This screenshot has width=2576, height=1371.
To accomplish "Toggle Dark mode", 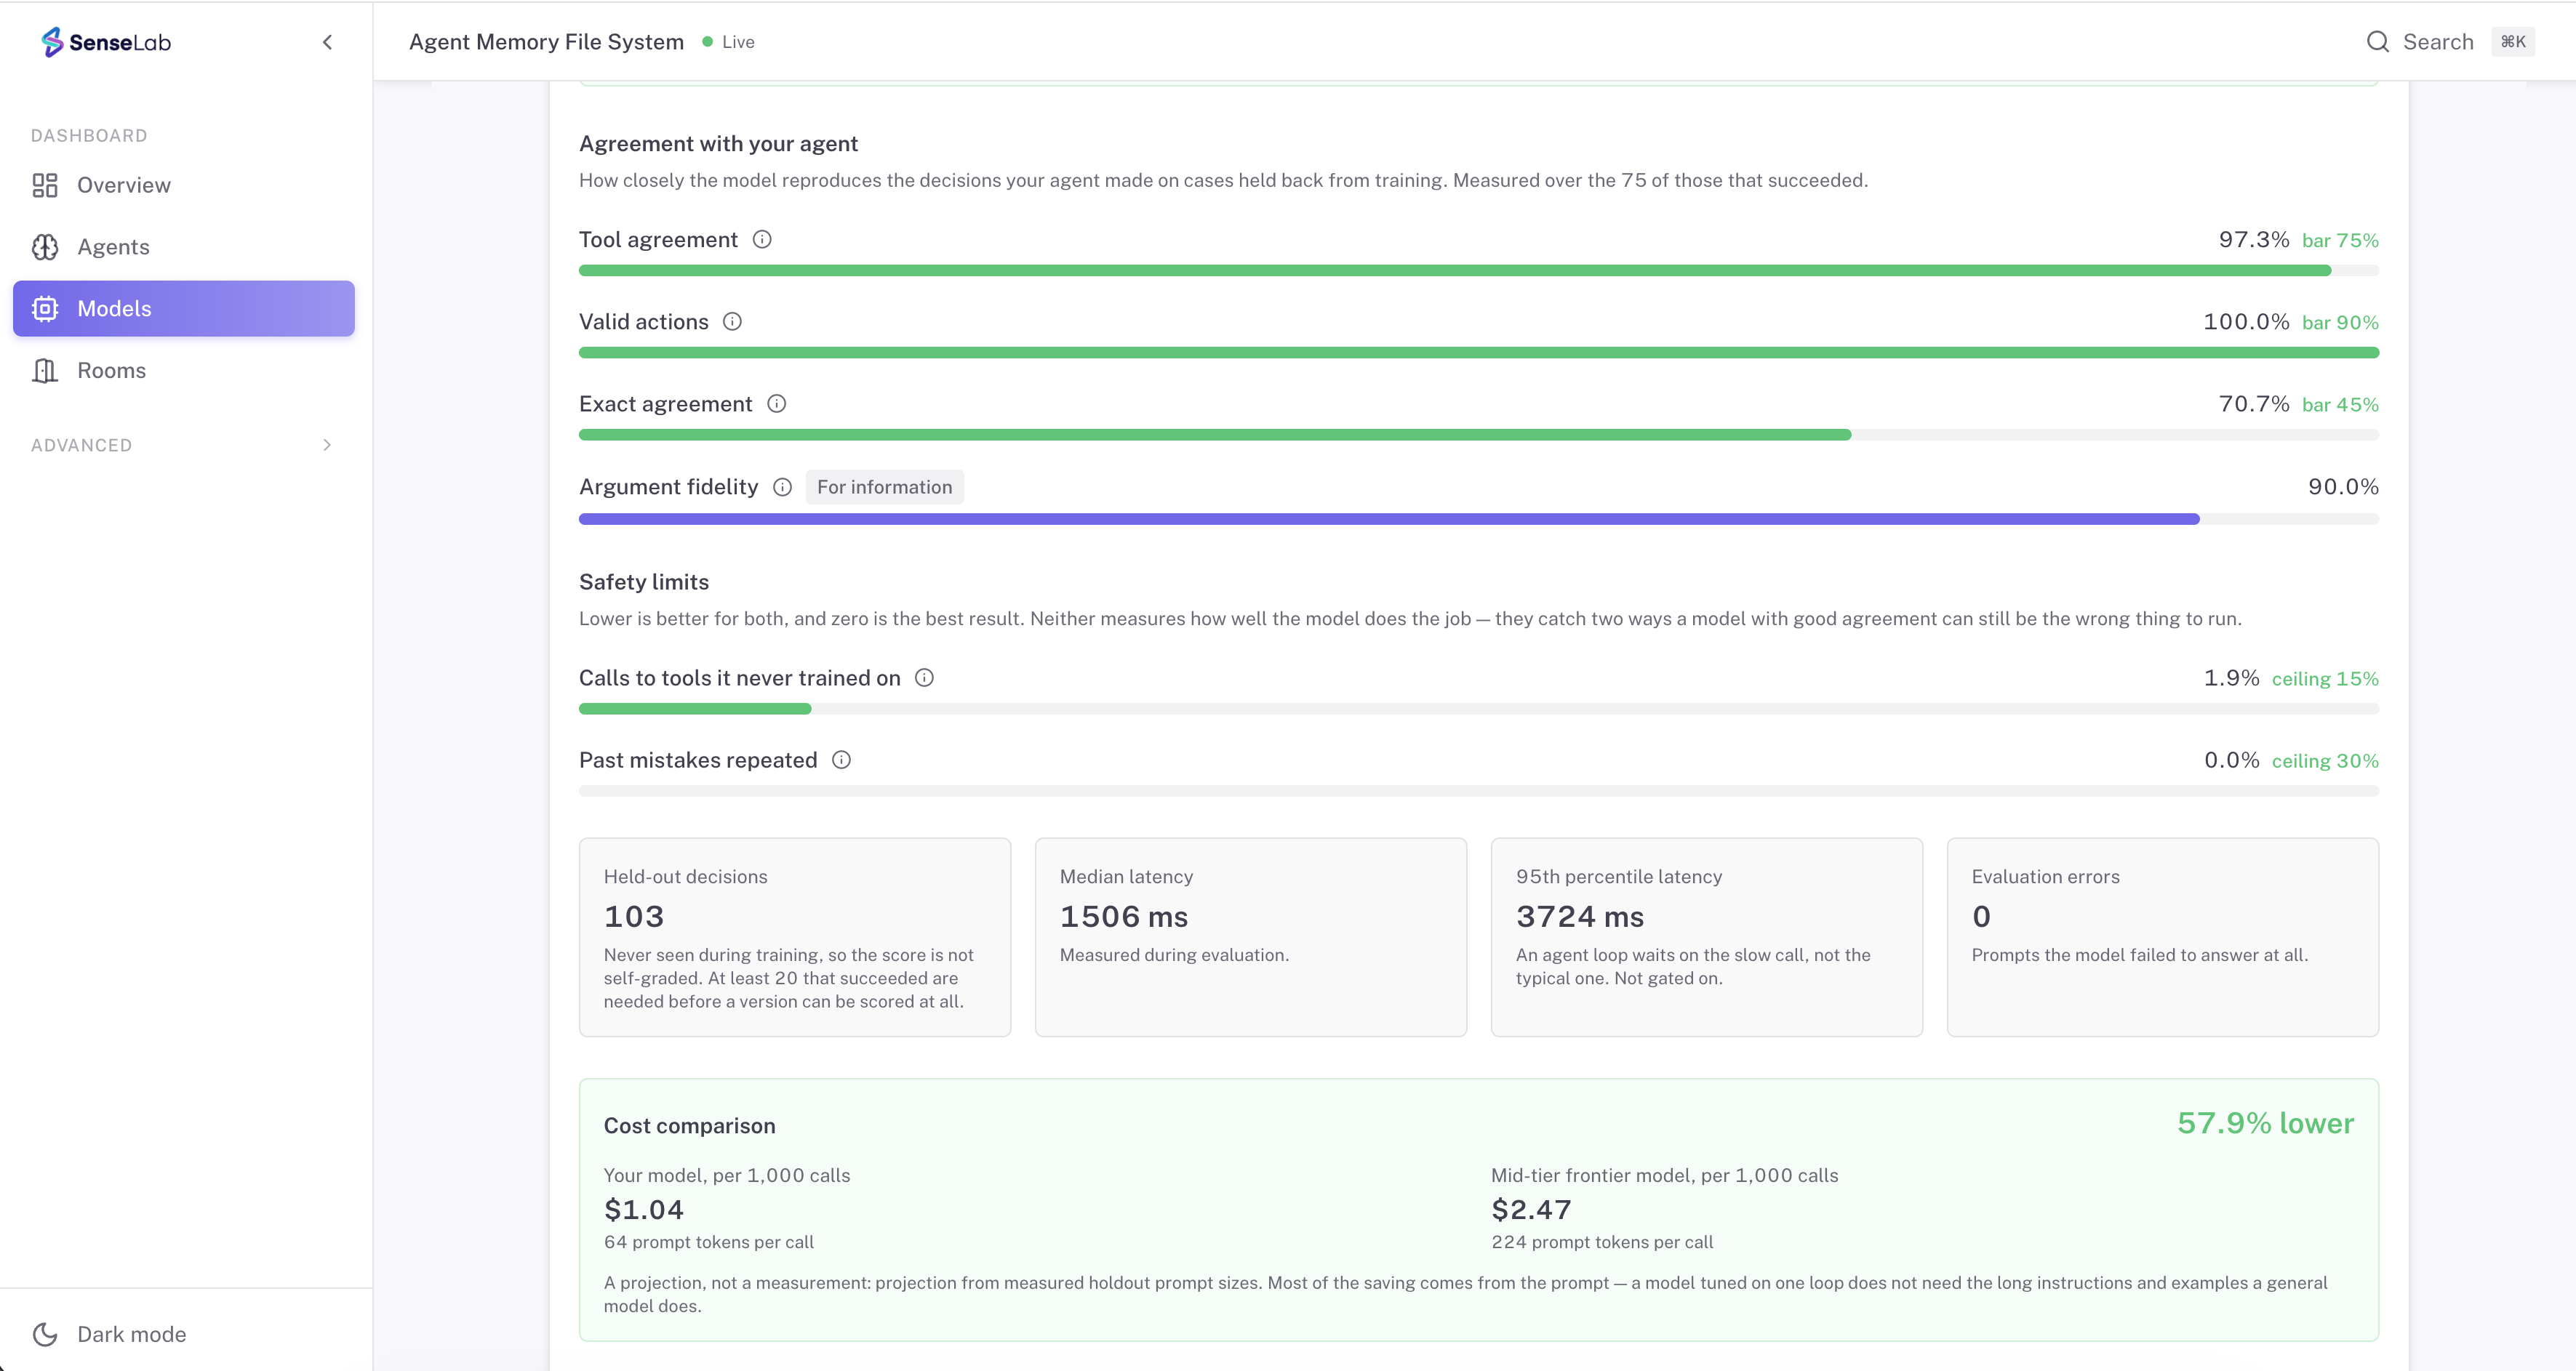I will tap(184, 1334).
